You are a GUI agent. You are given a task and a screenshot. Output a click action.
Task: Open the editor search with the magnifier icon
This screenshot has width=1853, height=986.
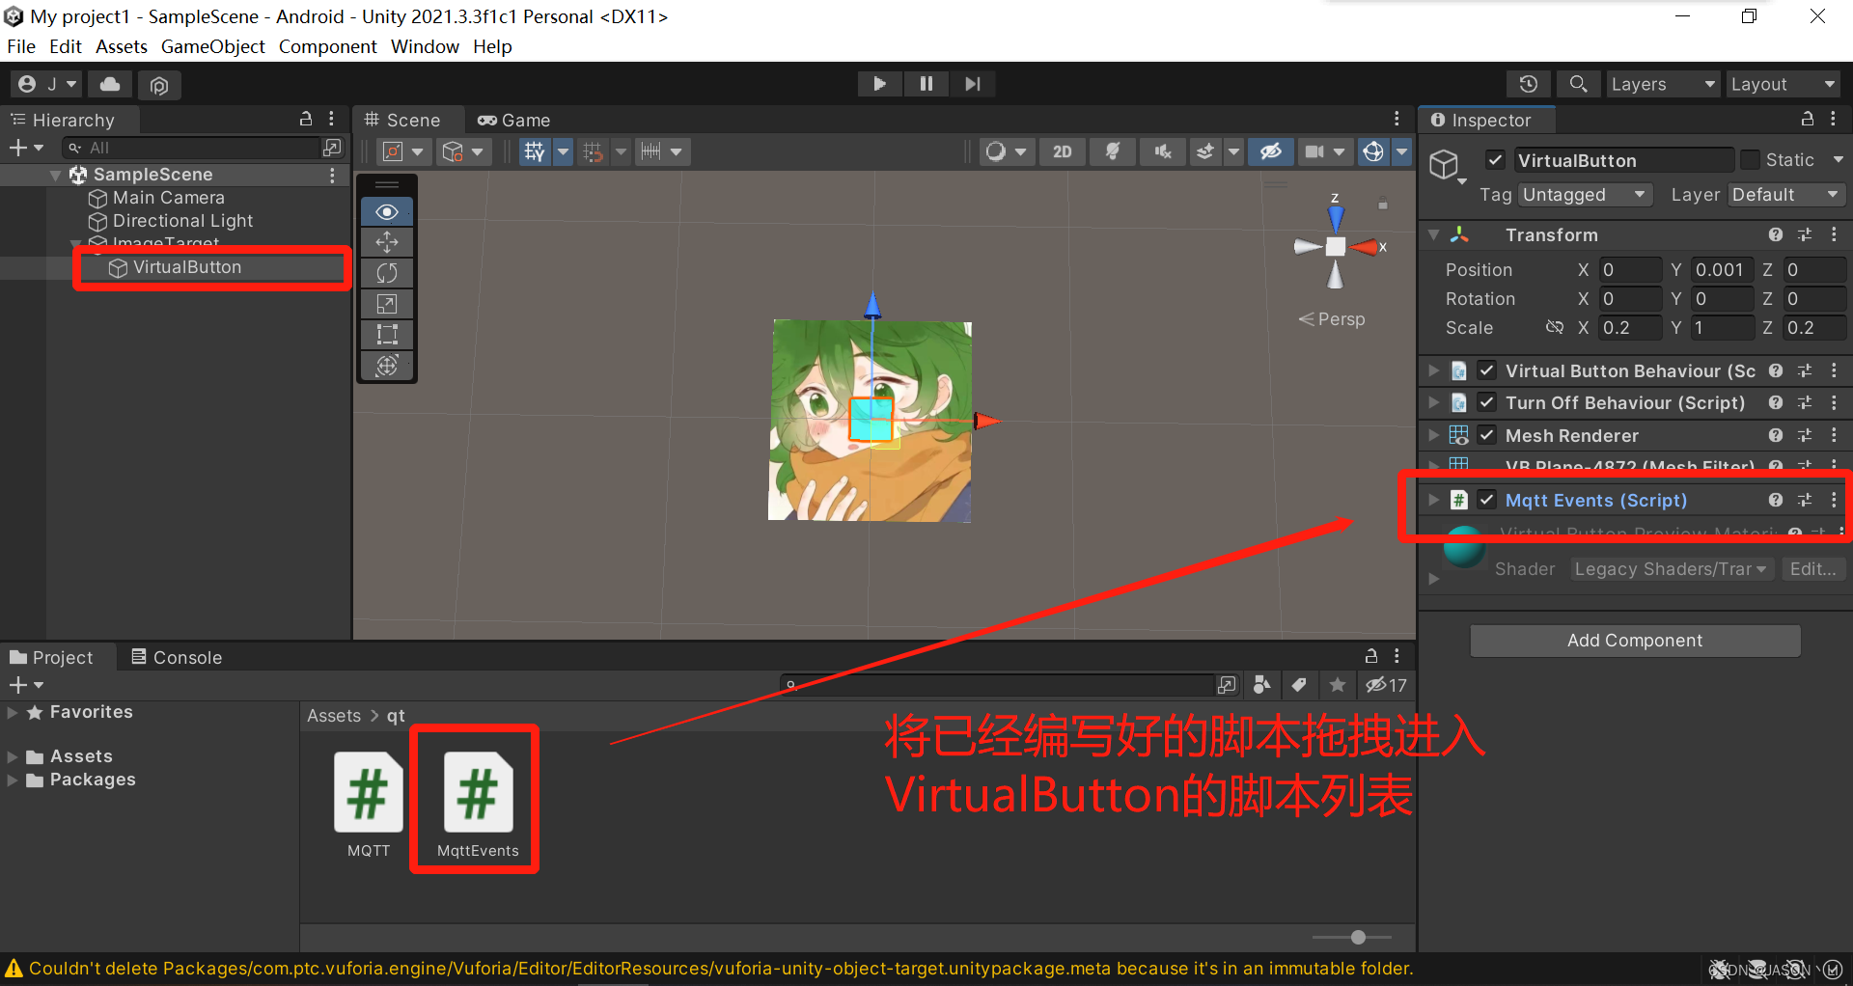click(x=1578, y=84)
